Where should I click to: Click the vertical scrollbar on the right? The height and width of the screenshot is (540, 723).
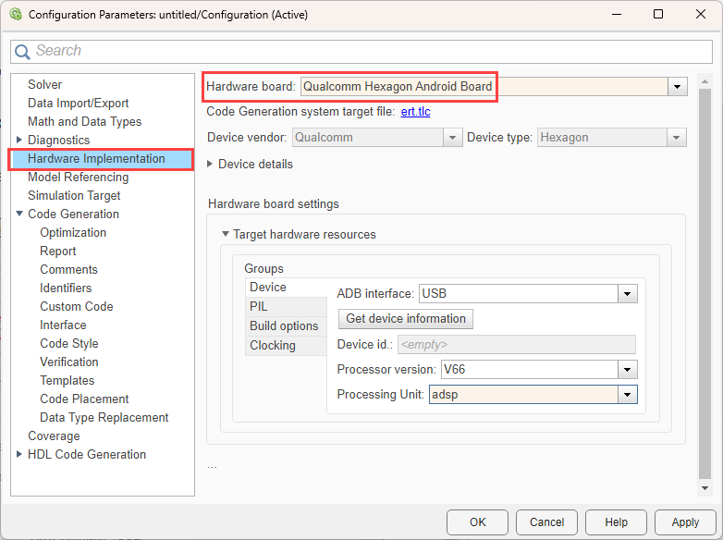tap(705, 277)
